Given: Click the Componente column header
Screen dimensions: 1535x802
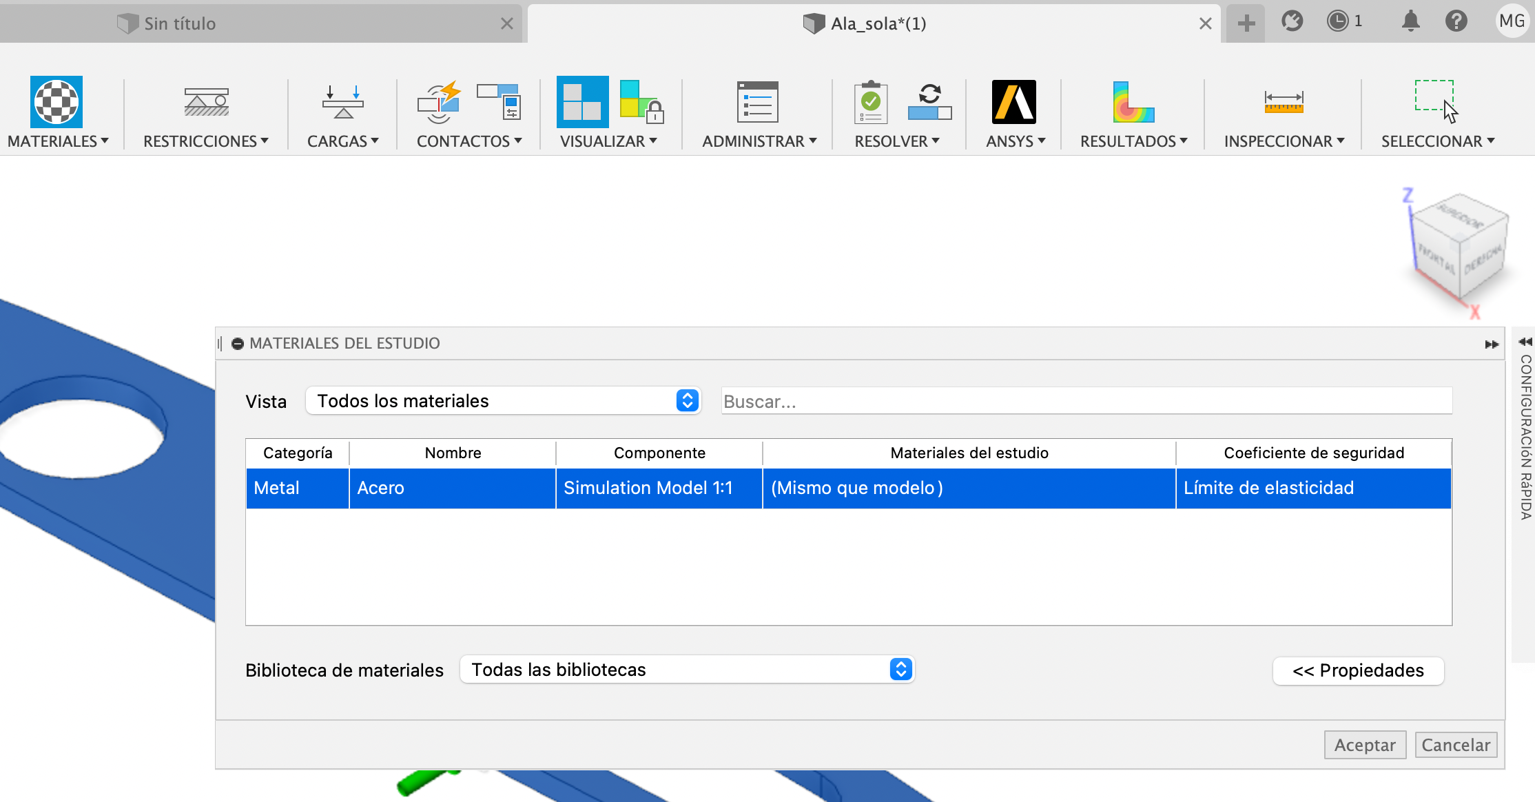Looking at the screenshot, I should coord(659,453).
